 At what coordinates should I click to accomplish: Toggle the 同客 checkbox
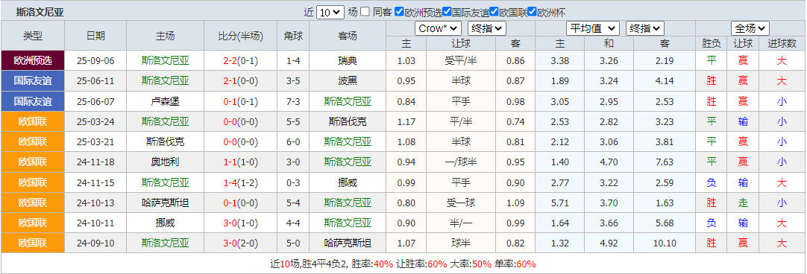coord(365,12)
